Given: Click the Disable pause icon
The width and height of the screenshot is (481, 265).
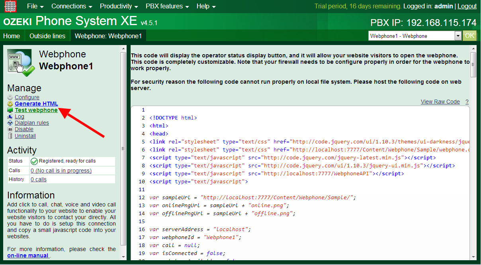Looking at the screenshot, I should pos(10,129).
